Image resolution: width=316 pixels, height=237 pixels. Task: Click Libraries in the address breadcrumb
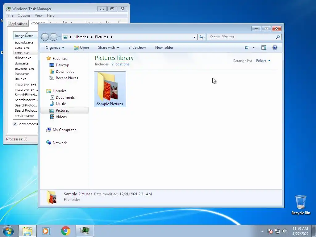point(81,37)
